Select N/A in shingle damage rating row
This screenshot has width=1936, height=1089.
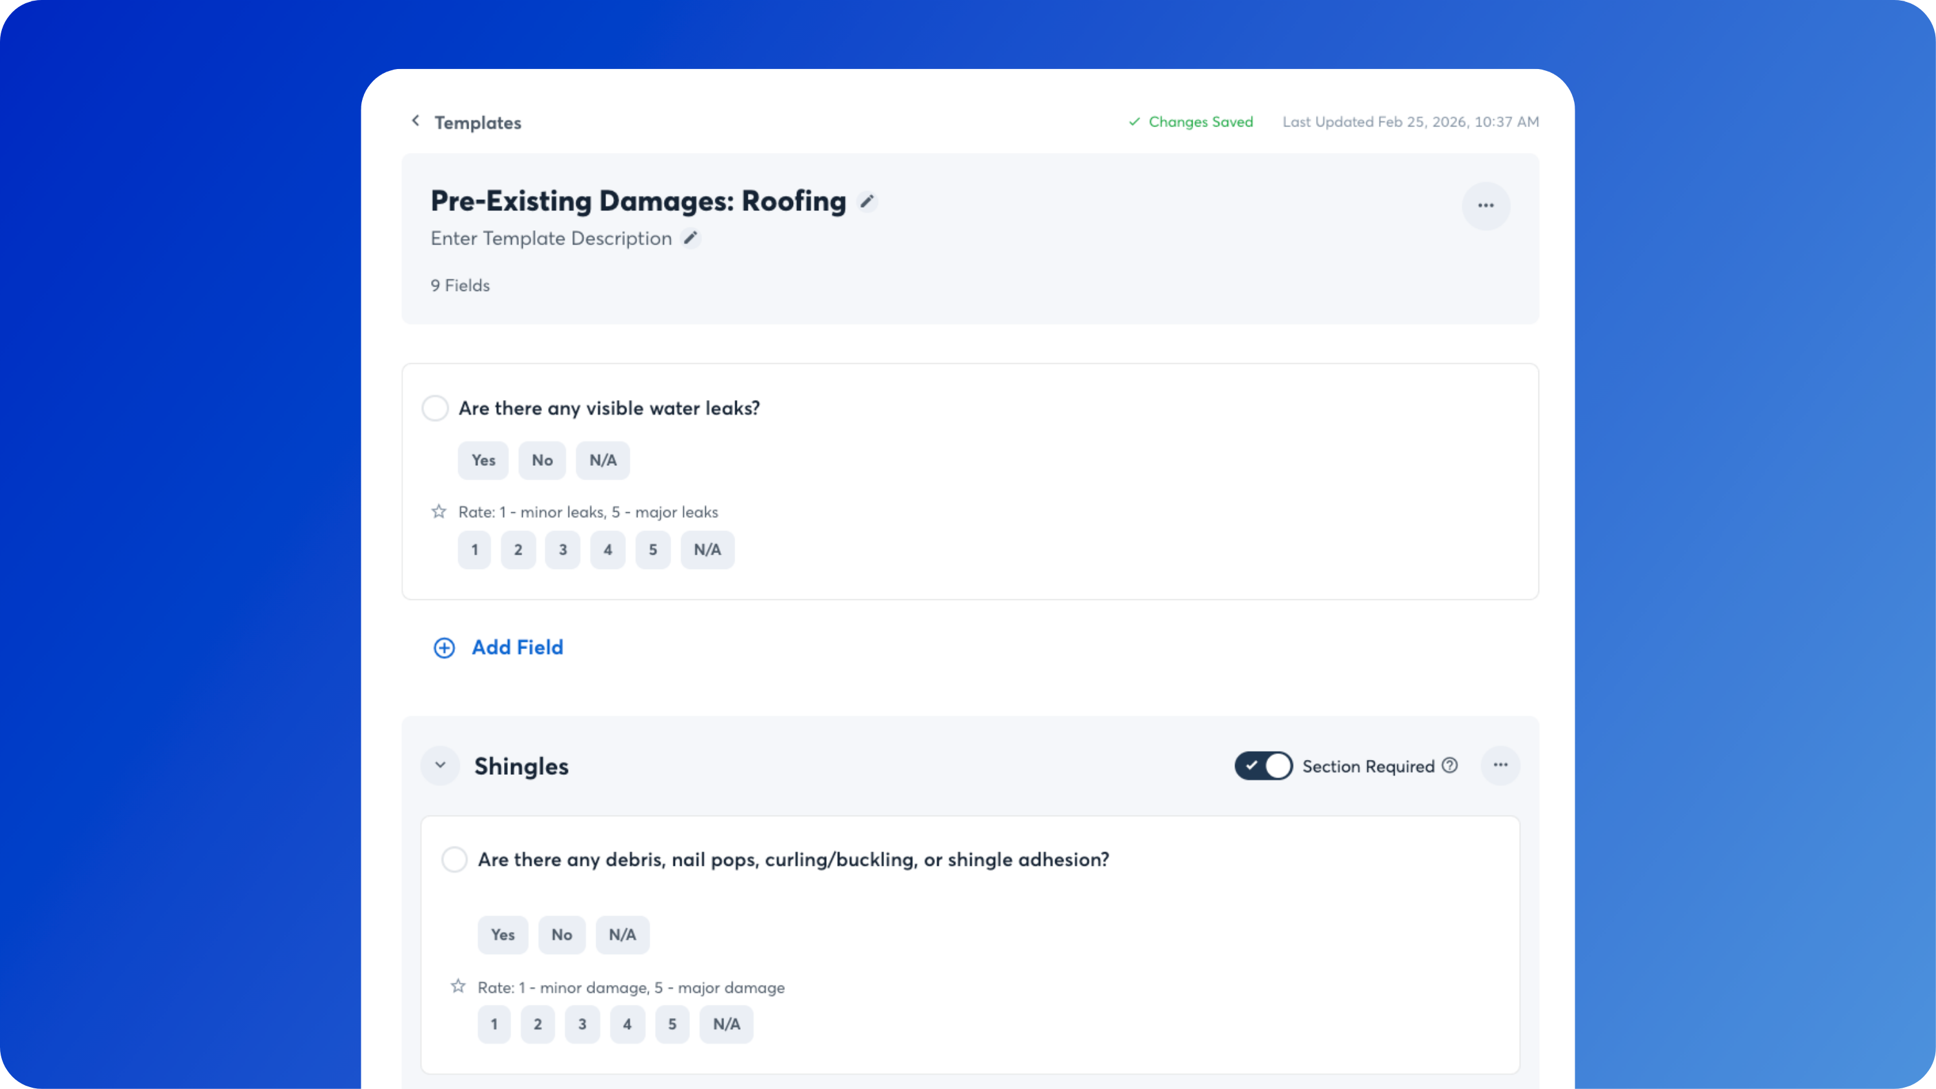tap(727, 1024)
